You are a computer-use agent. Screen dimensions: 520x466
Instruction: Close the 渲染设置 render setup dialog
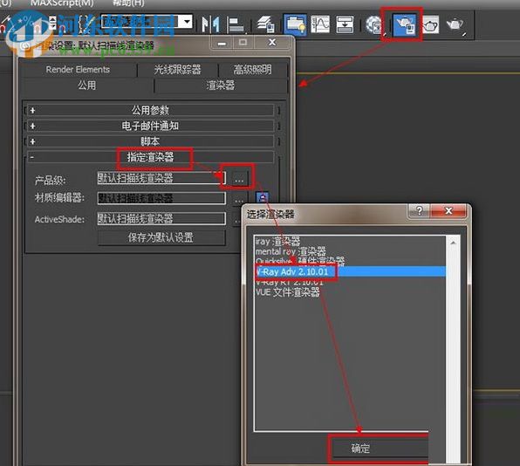pos(272,43)
